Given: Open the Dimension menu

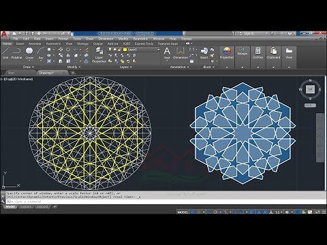Looking at the screenshot, I should 106,39.
